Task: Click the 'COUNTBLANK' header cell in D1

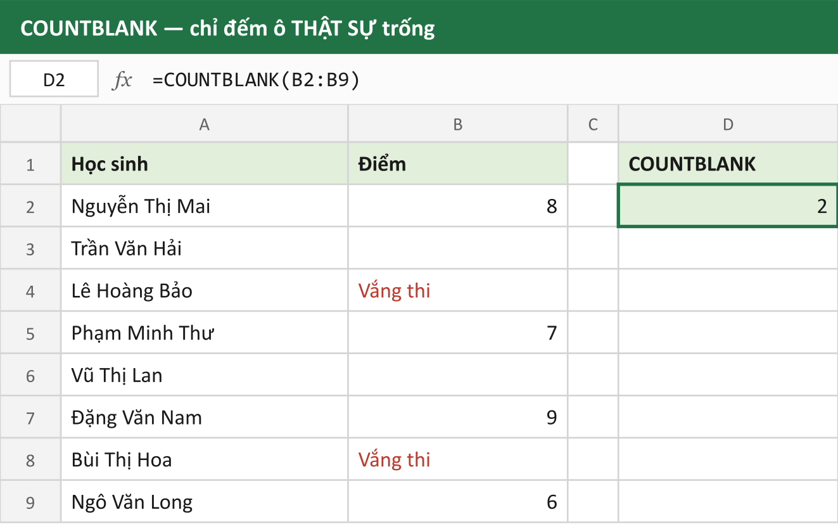Action: (x=728, y=164)
